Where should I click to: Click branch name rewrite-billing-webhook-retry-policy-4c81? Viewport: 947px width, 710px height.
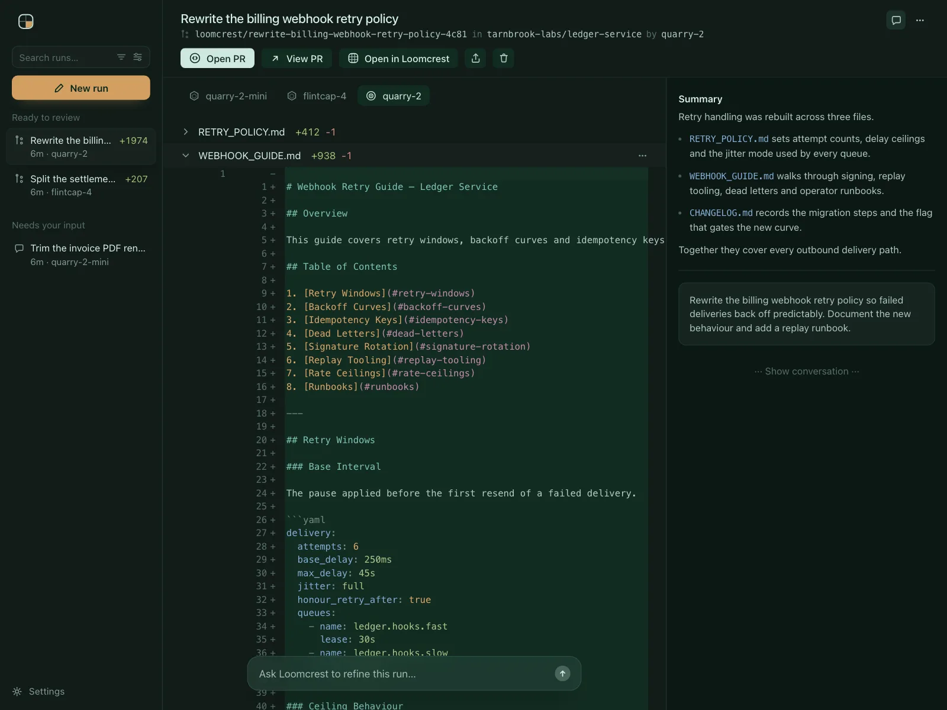click(x=331, y=34)
